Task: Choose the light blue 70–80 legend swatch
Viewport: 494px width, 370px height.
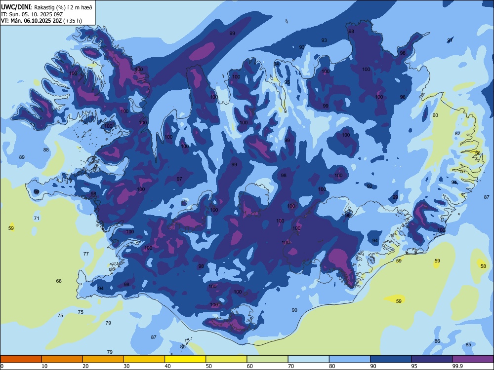Action: coord(309,359)
